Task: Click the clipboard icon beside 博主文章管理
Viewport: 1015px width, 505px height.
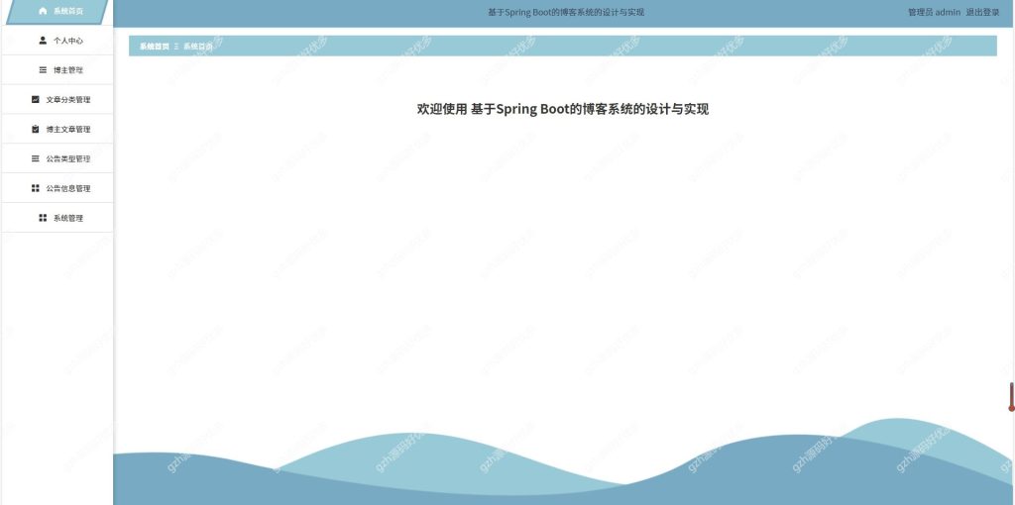Action: [36, 130]
